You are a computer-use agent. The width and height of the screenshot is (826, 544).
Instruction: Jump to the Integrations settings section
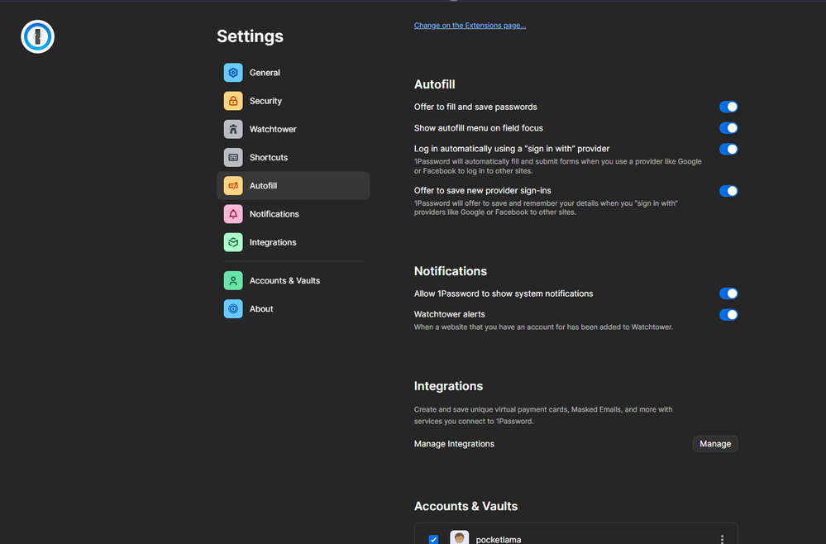tap(293, 242)
